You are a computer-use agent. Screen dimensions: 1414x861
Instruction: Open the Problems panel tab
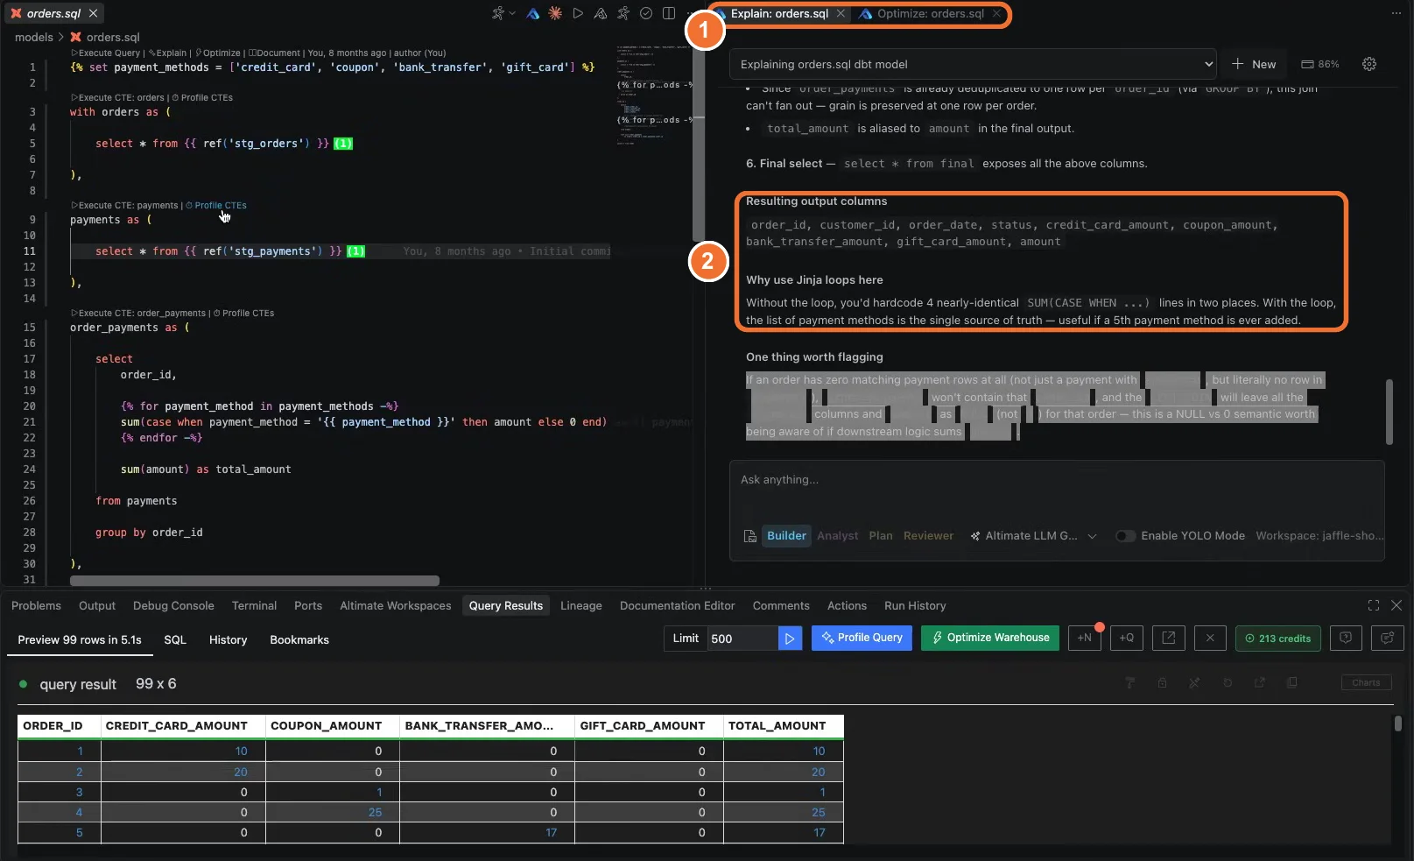click(36, 605)
